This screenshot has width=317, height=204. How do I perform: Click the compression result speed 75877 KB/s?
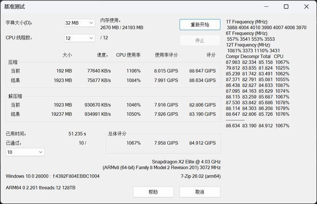(99, 80)
